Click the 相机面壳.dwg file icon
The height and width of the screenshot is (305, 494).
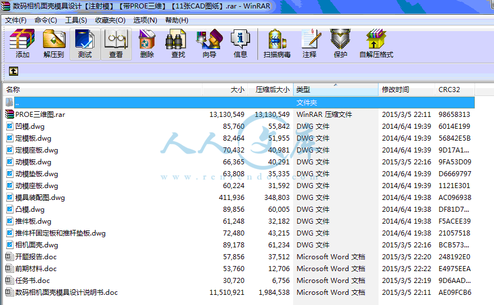pyautogui.click(x=10, y=245)
